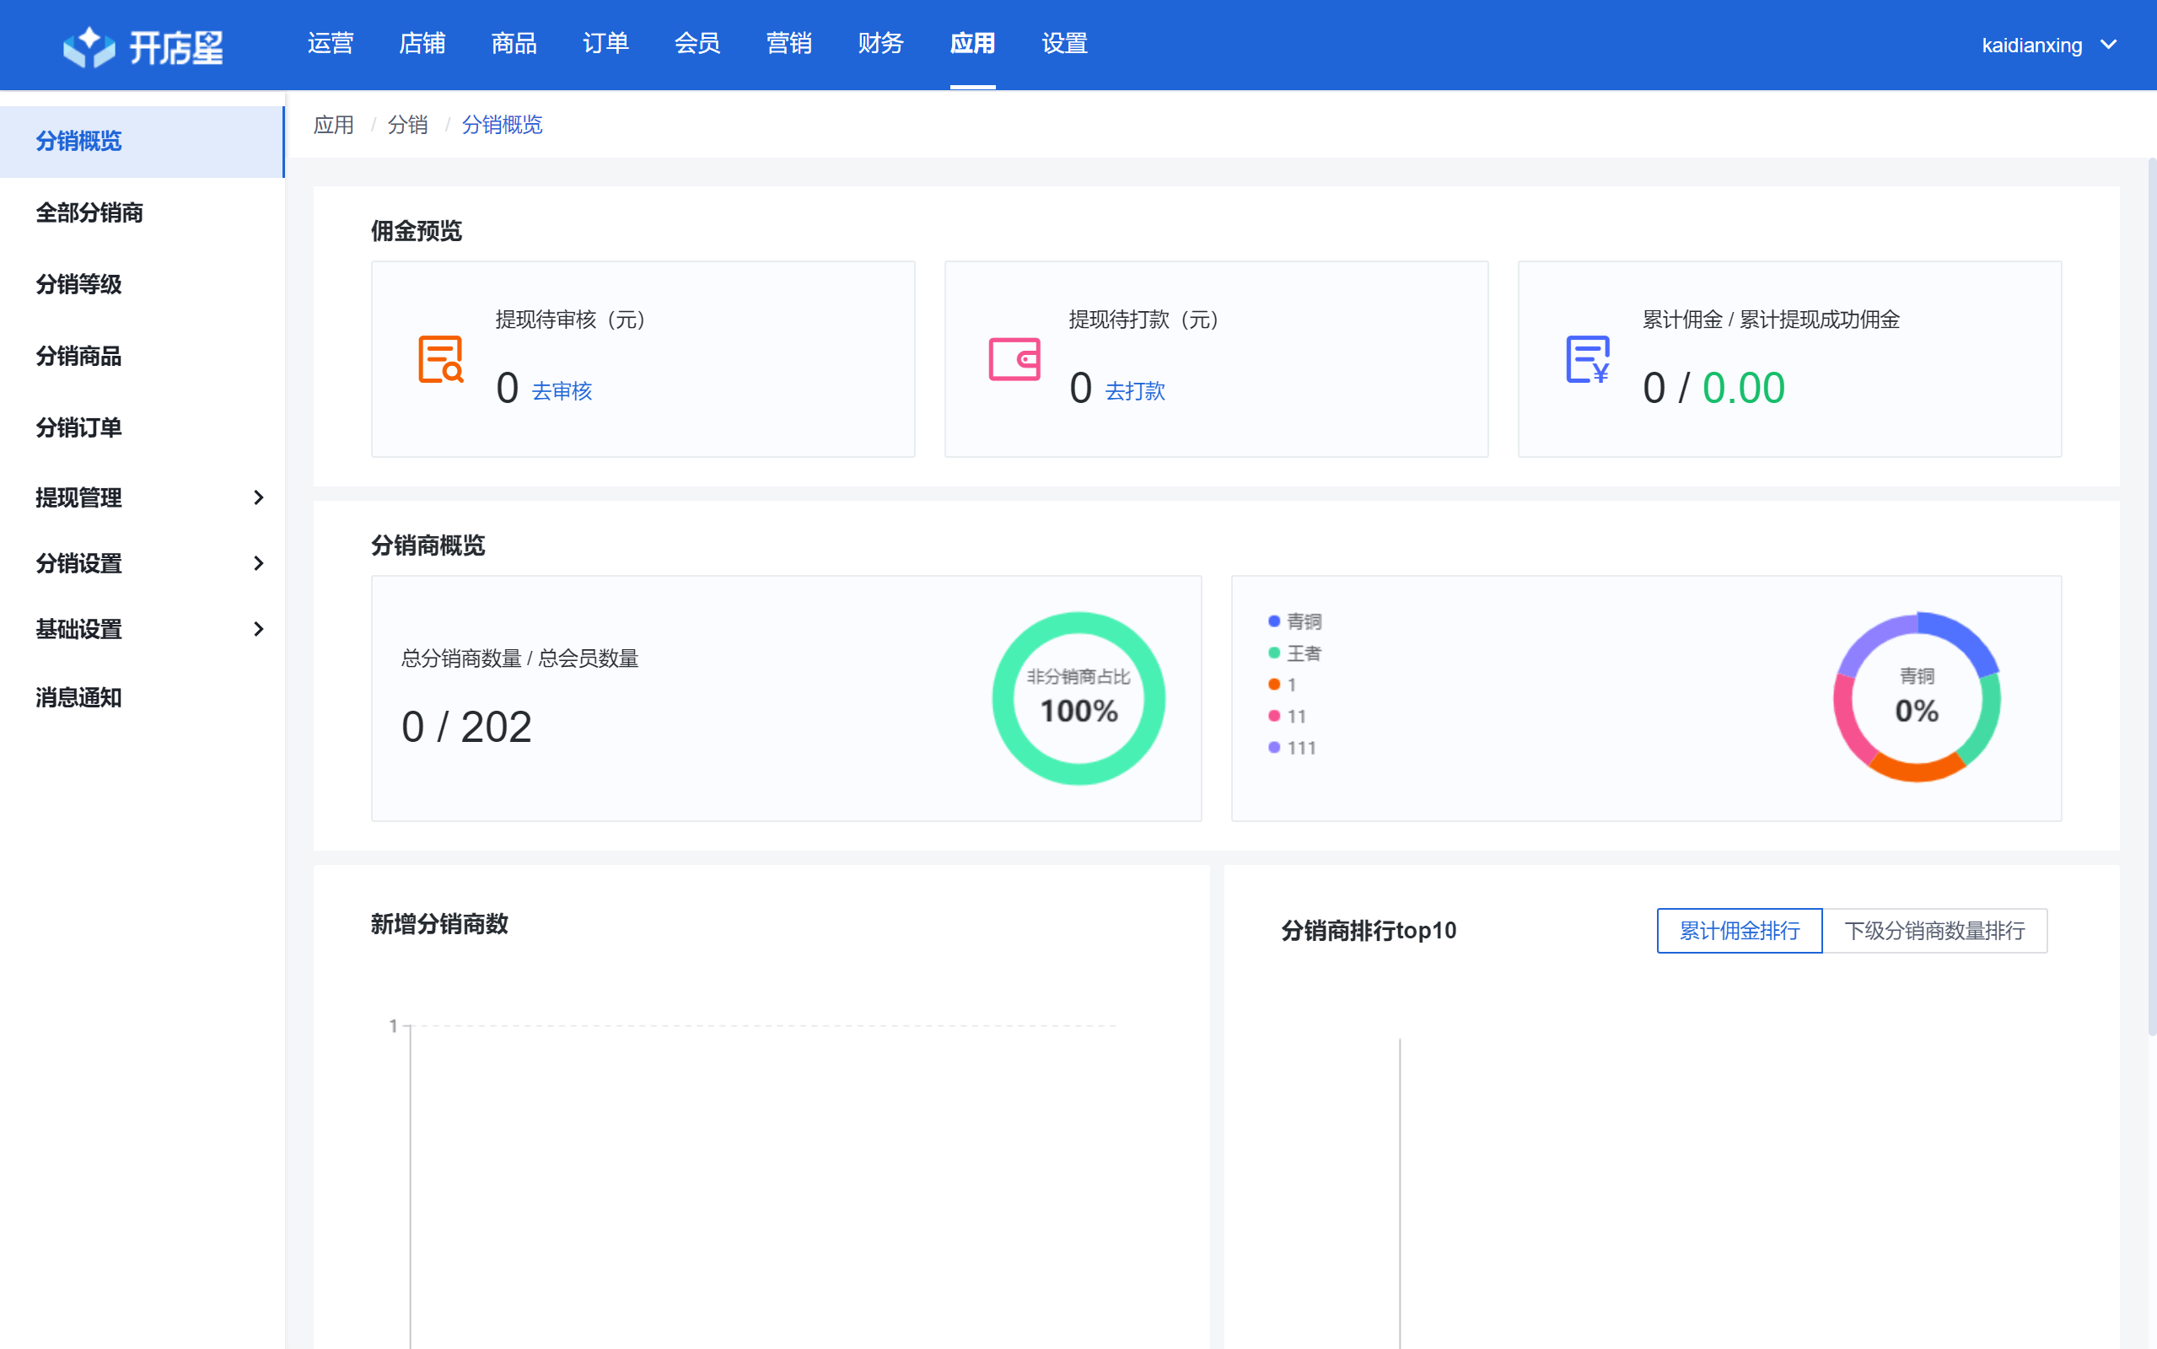Click the green 王者 legend dot
This screenshot has width=2157, height=1349.
coord(1274,653)
